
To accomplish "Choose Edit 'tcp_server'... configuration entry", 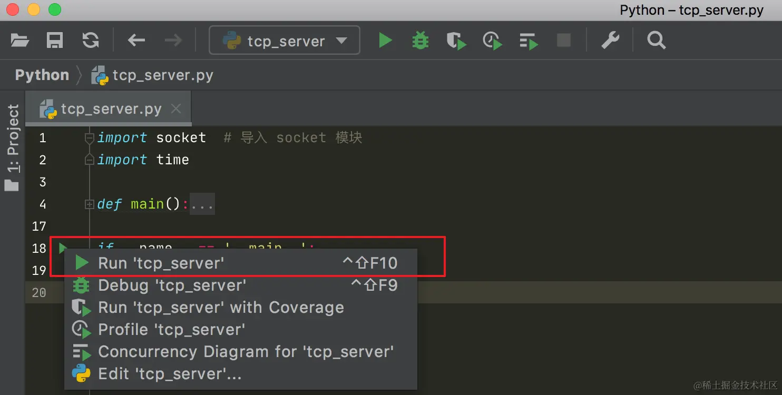I will click(241, 373).
